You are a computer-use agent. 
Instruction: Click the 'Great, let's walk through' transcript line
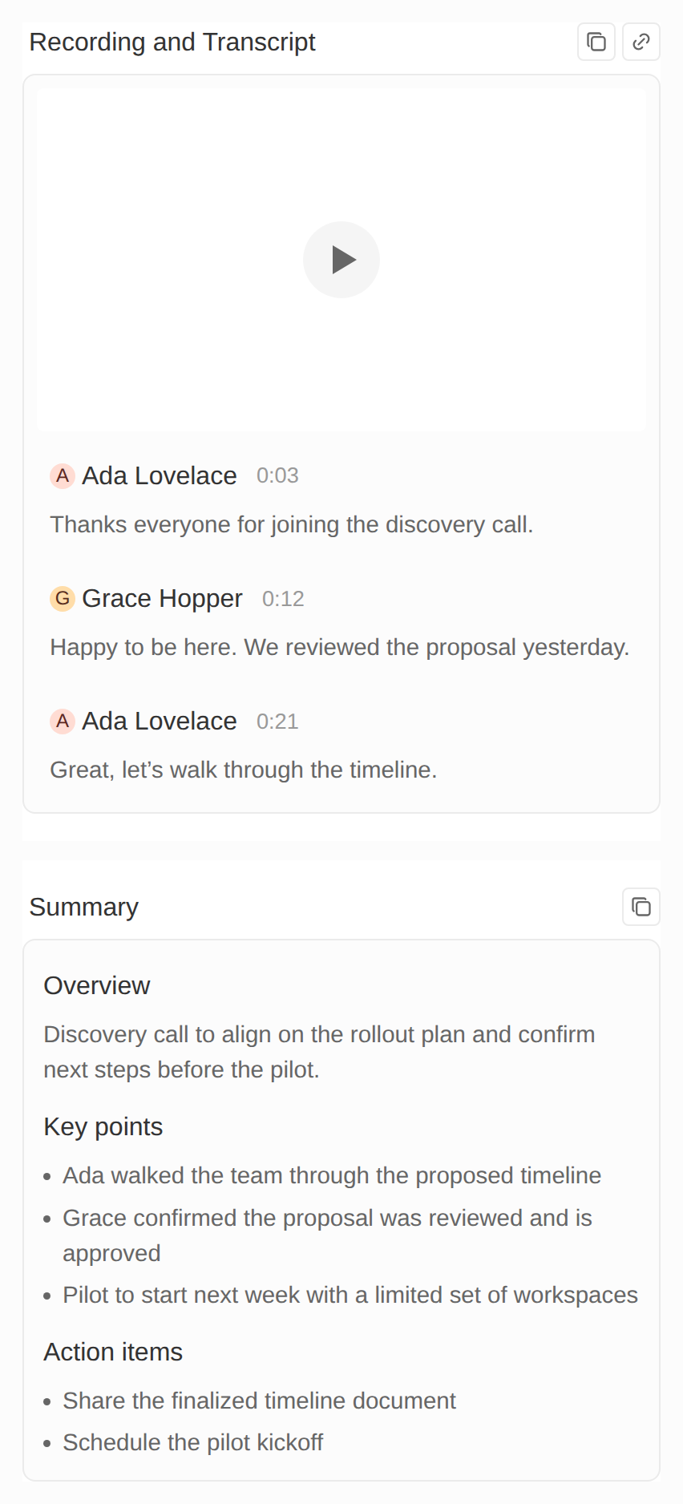point(244,770)
